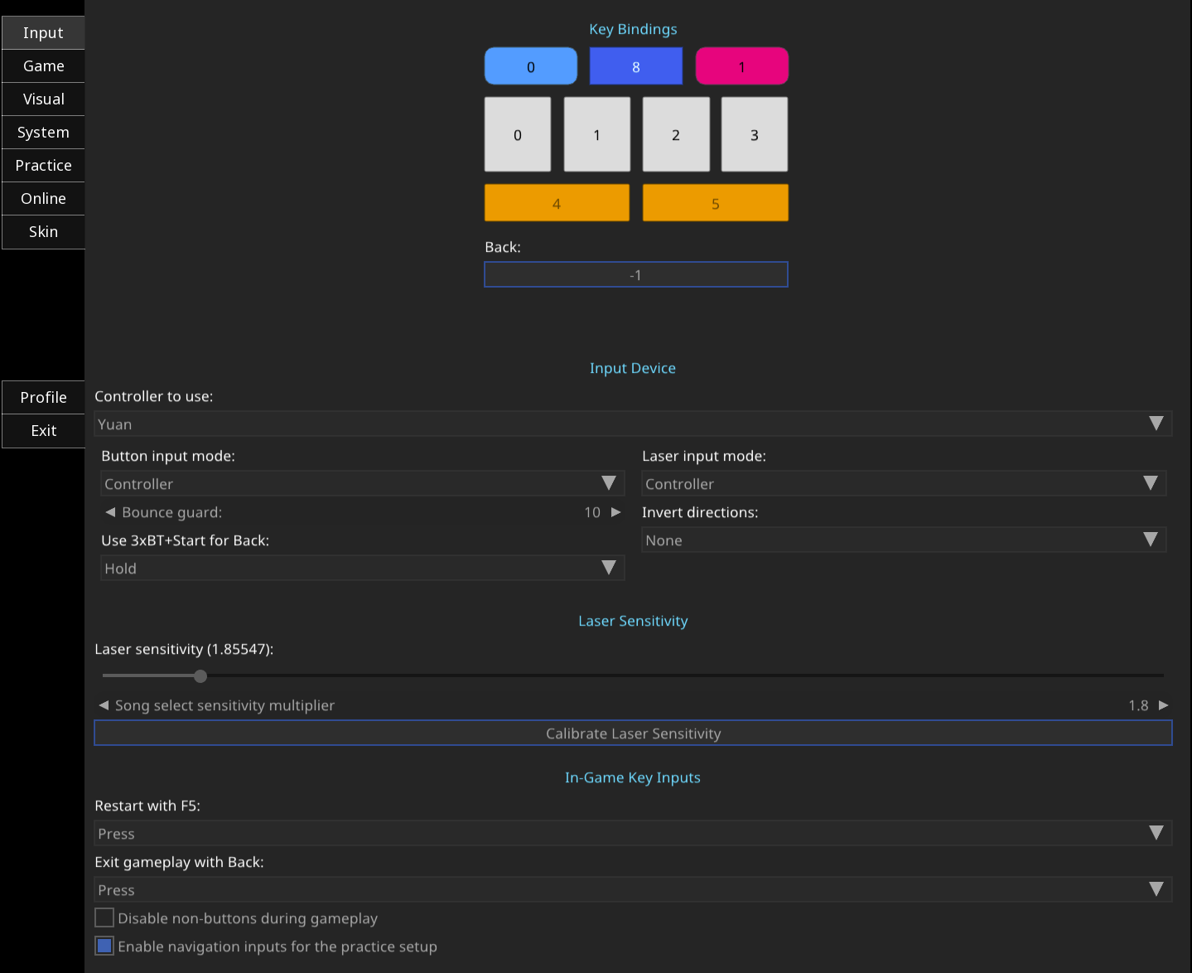Adjust the Laser sensitivity slider handle
This screenshot has height=973, width=1192.
(x=200, y=676)
